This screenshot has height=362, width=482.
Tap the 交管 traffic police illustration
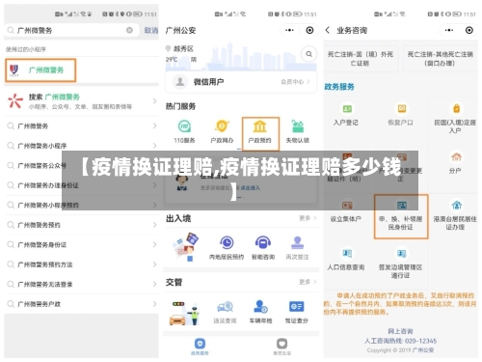pos(184,313)
